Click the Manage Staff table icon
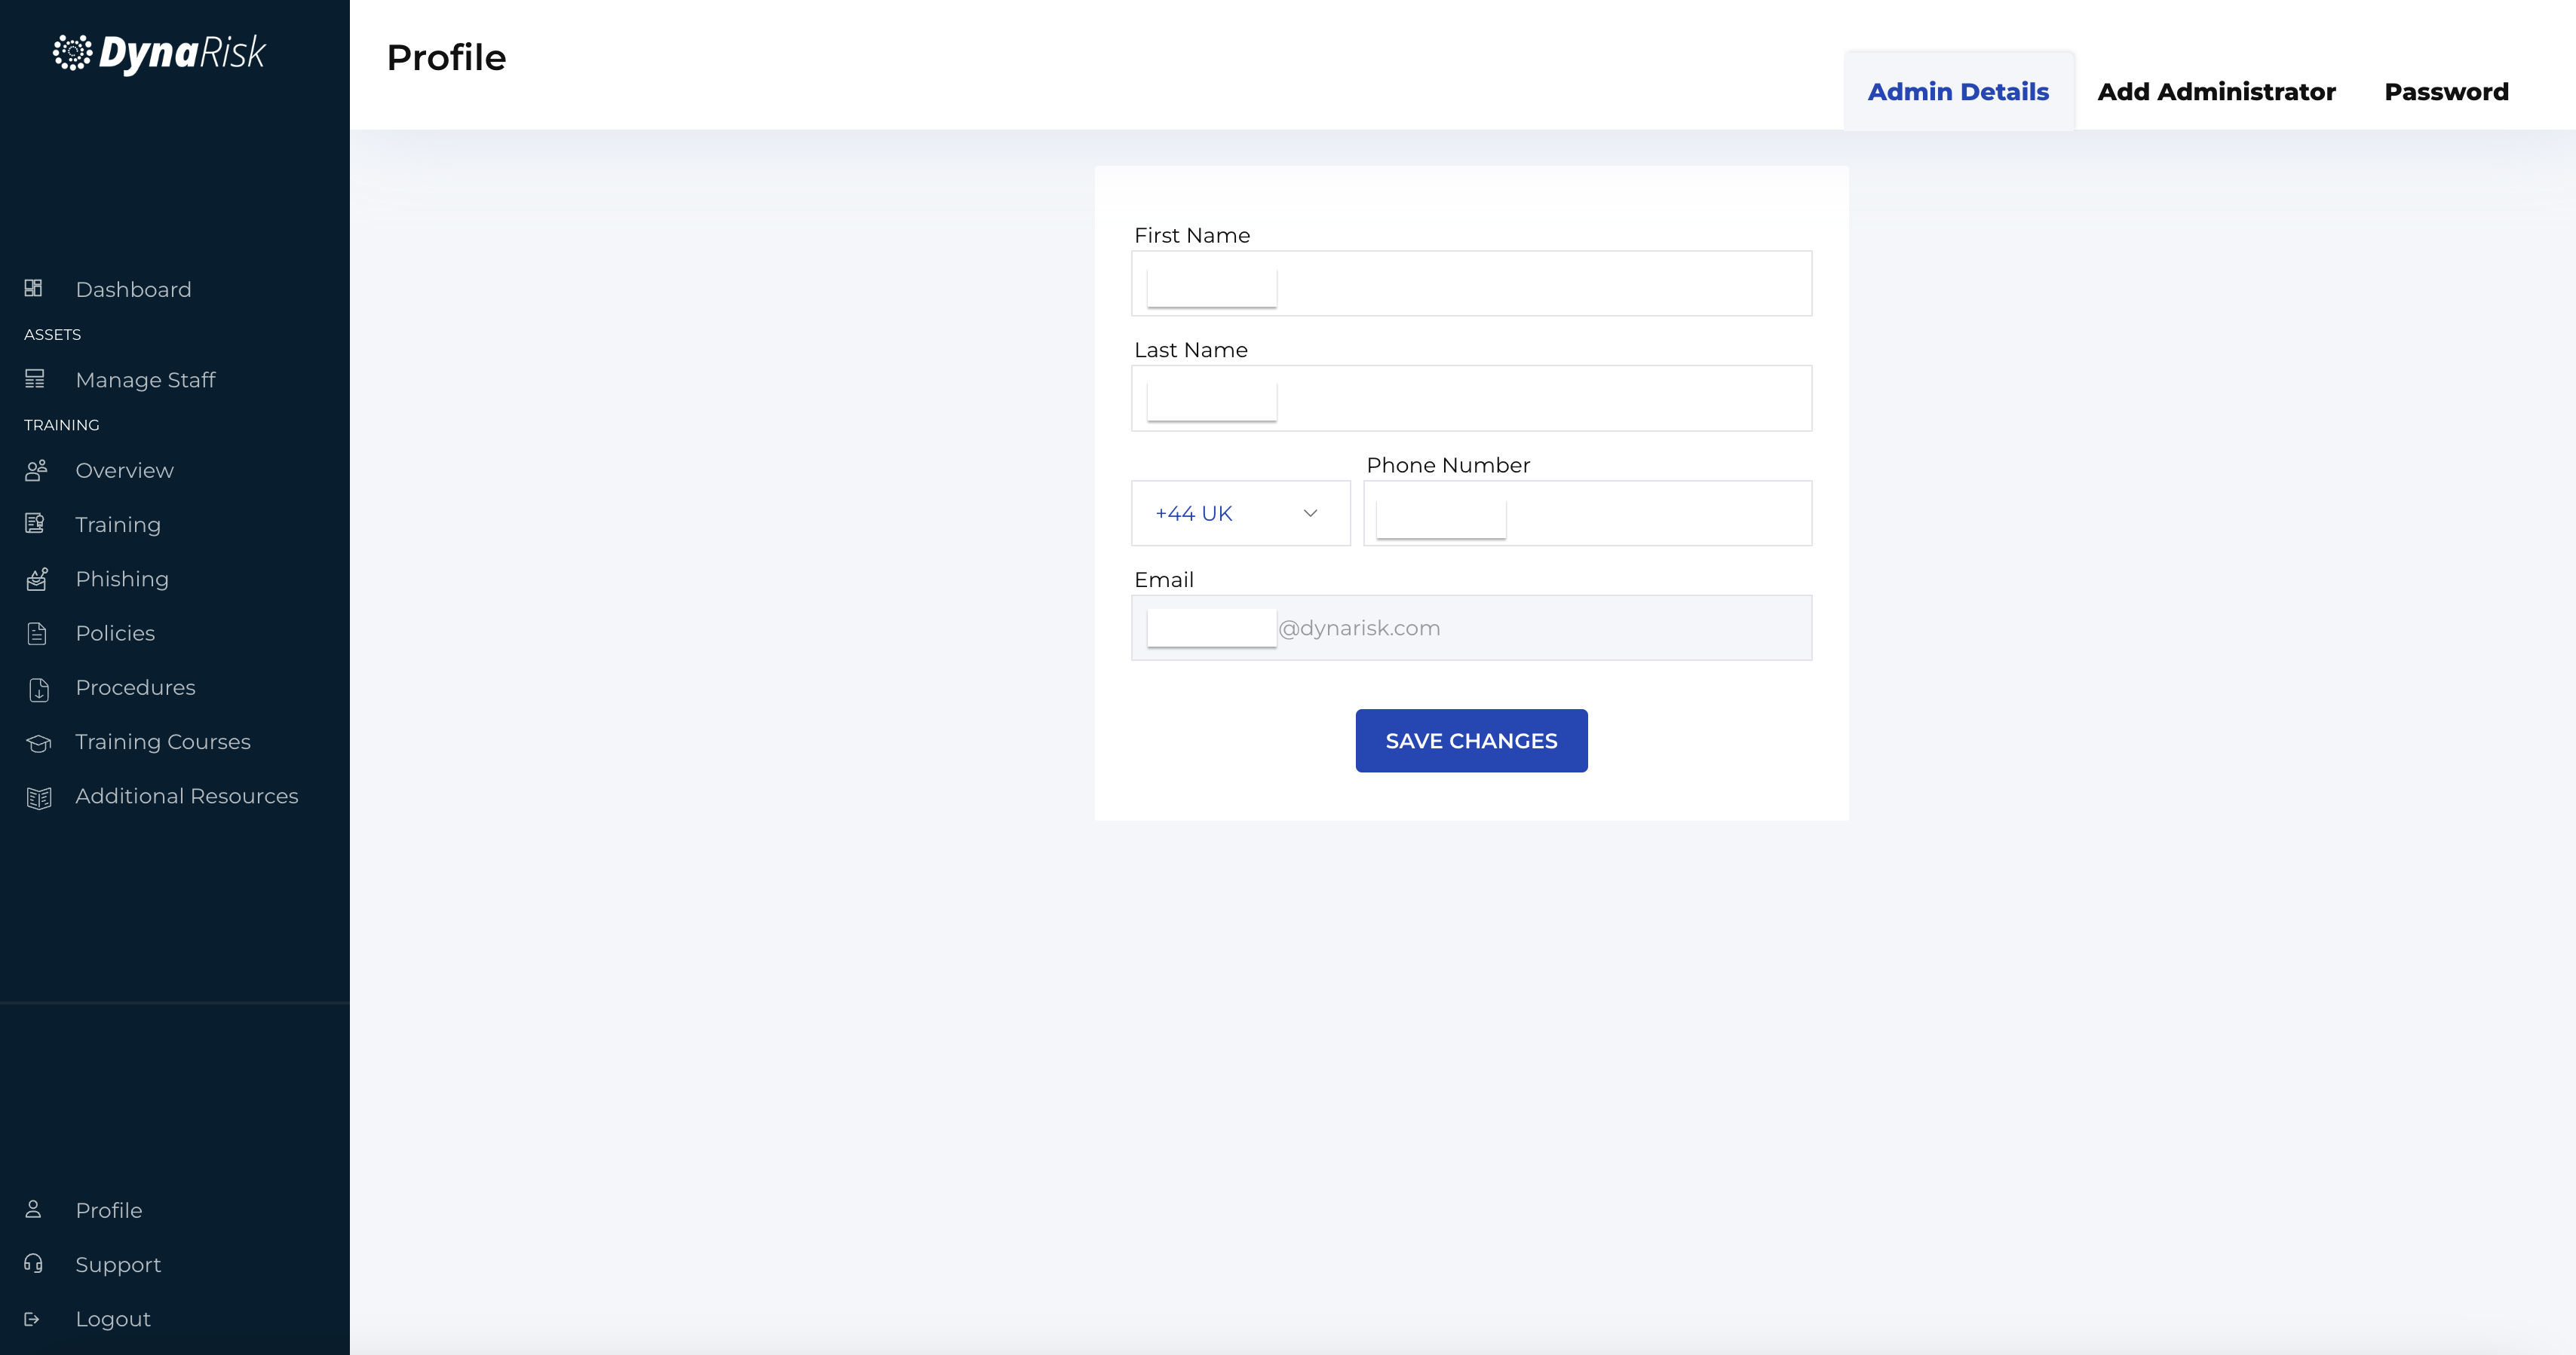The height and width of the screenshot is (1355, 2576). [35, 379]
